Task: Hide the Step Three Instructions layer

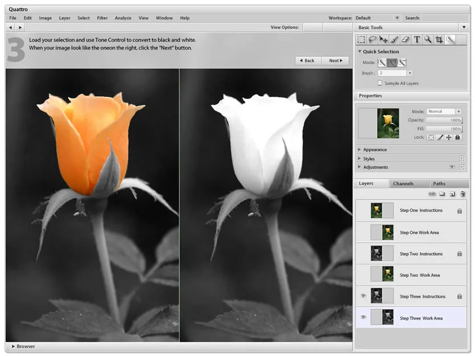Action: [364, 296]
